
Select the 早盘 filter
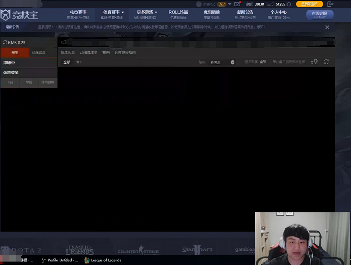point(29,82)
